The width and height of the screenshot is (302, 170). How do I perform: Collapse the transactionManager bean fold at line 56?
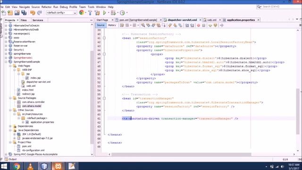104,98
